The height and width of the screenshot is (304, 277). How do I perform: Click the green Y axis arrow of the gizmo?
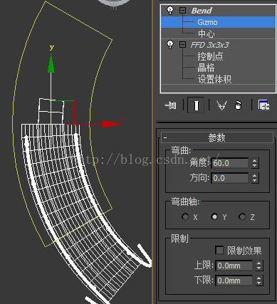coord(51,63)
